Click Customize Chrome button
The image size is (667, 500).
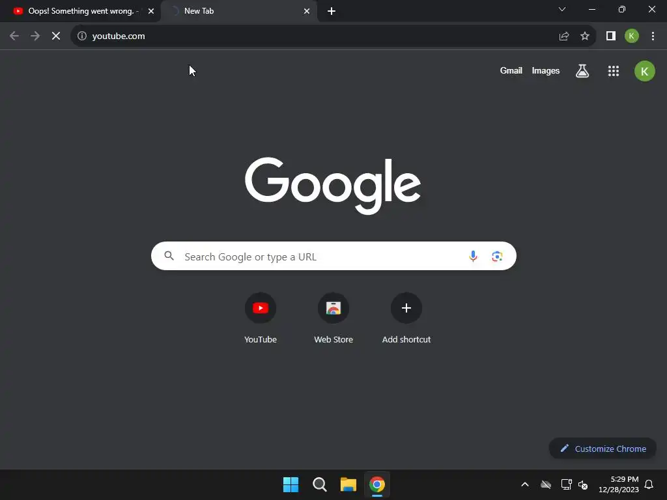pos(603,449)
